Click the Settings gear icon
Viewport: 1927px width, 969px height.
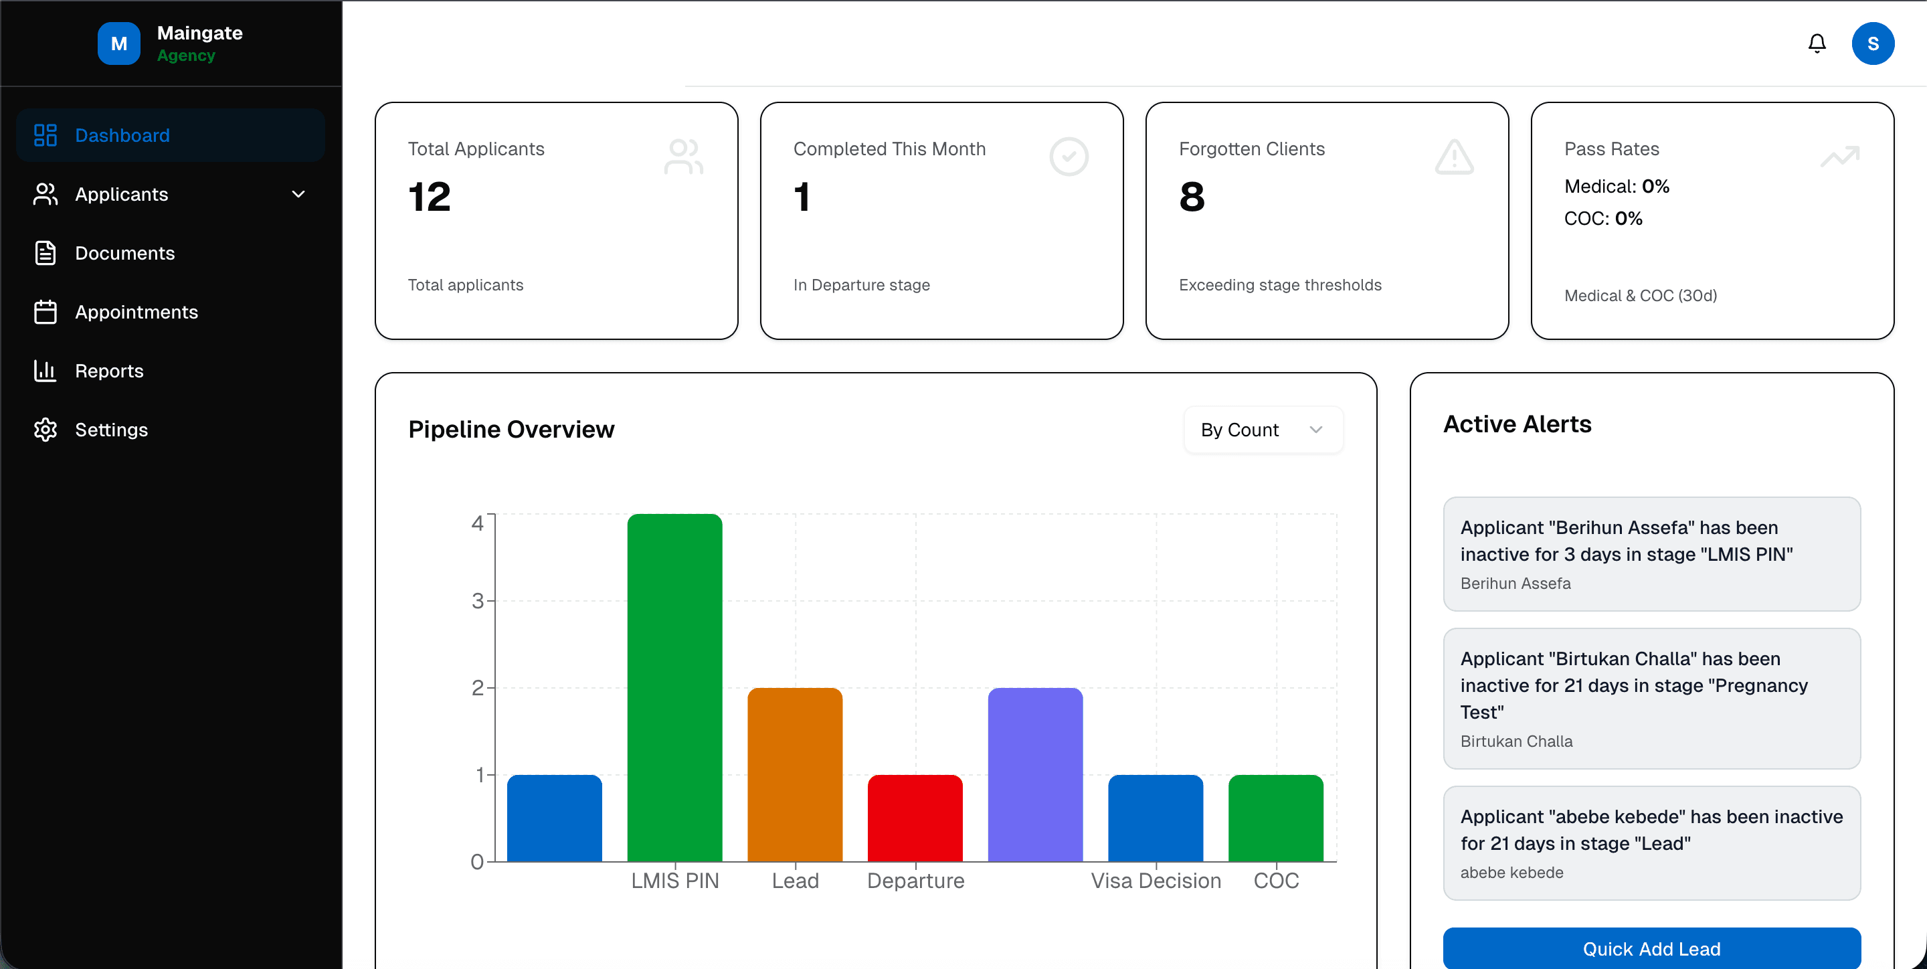pyautogui.click(x=45, y=430)
